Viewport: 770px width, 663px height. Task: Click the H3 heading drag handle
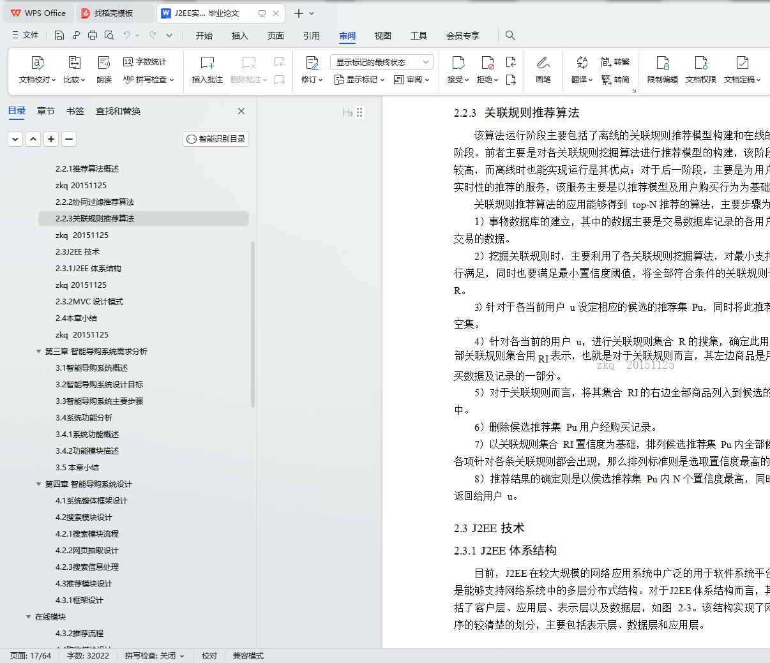click(359, 112)
